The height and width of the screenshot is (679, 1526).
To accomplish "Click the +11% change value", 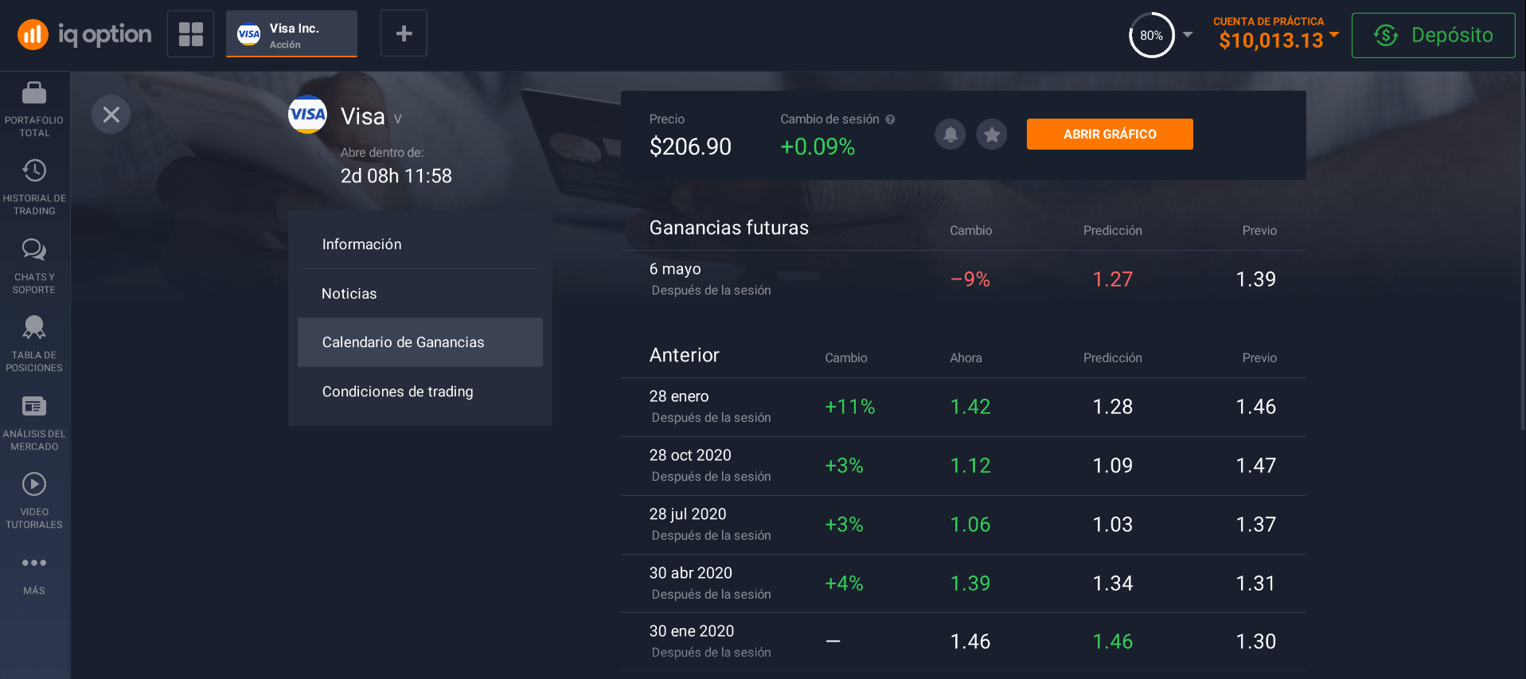I will tap(849, 407).
